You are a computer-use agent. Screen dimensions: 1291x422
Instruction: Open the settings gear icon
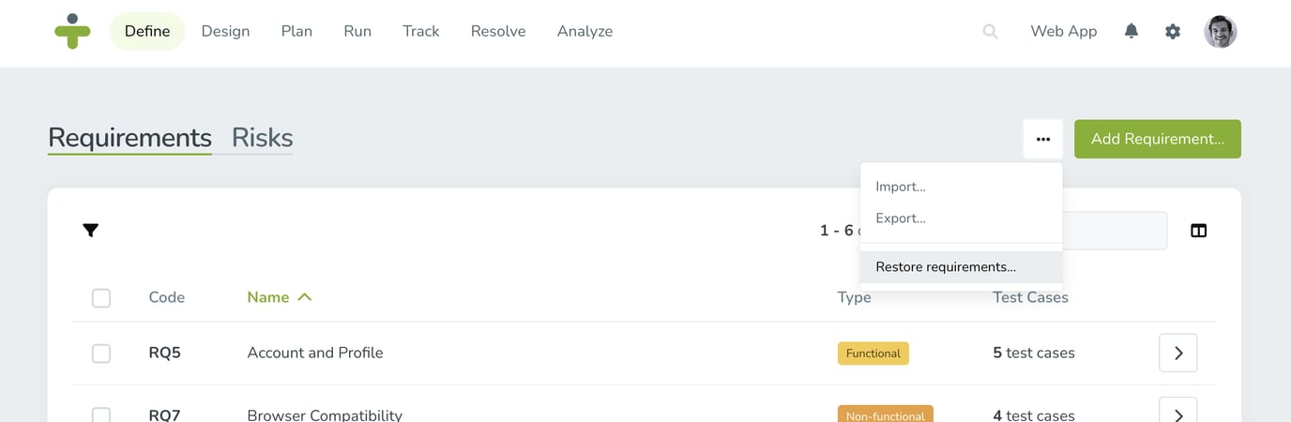pos(1173,31)
